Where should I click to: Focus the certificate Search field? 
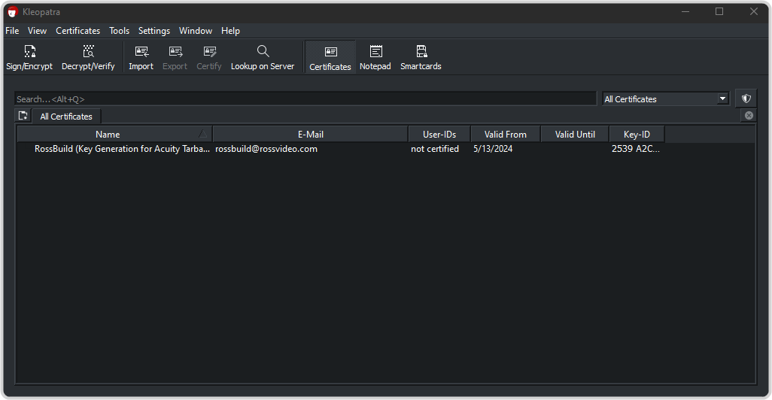305,98
